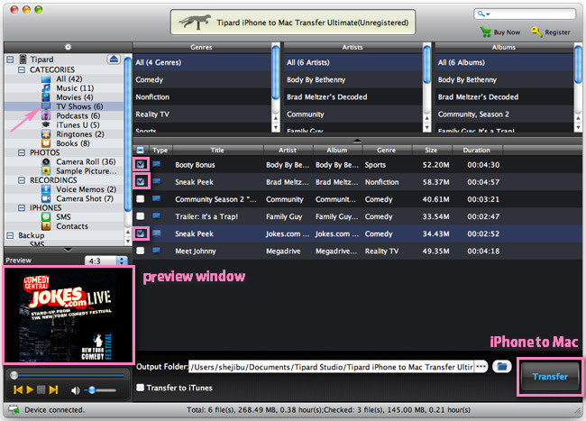Select the Ringtones (2) bell icon
The width and height of the screenshot is (586, 421).
pos(46,134)
